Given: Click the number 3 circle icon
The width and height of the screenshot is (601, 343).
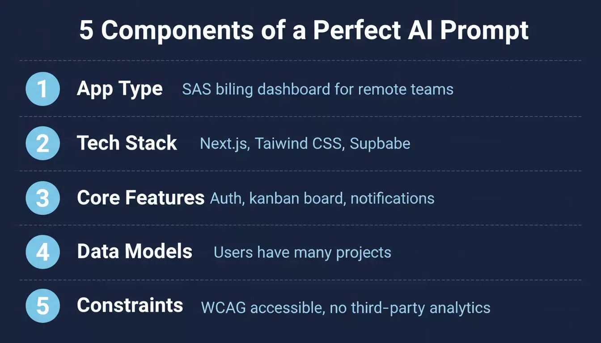Looking at the screenshot, I should [x=42, y=198].
